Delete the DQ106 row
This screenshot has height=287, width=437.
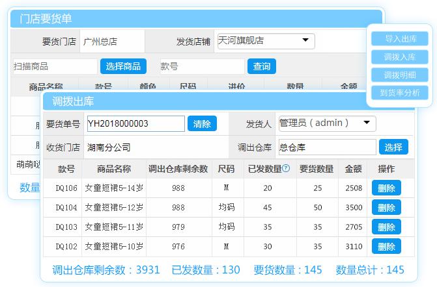pos(386,188)
